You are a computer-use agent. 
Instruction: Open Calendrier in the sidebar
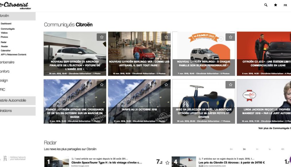coord(5,50)
